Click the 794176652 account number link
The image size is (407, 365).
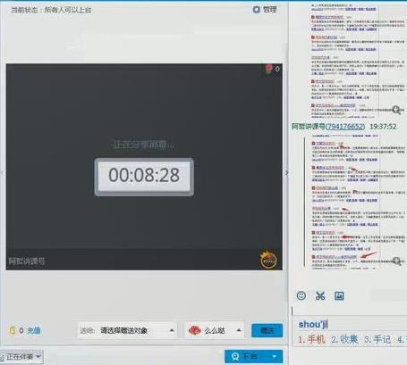tap(344, 127)
